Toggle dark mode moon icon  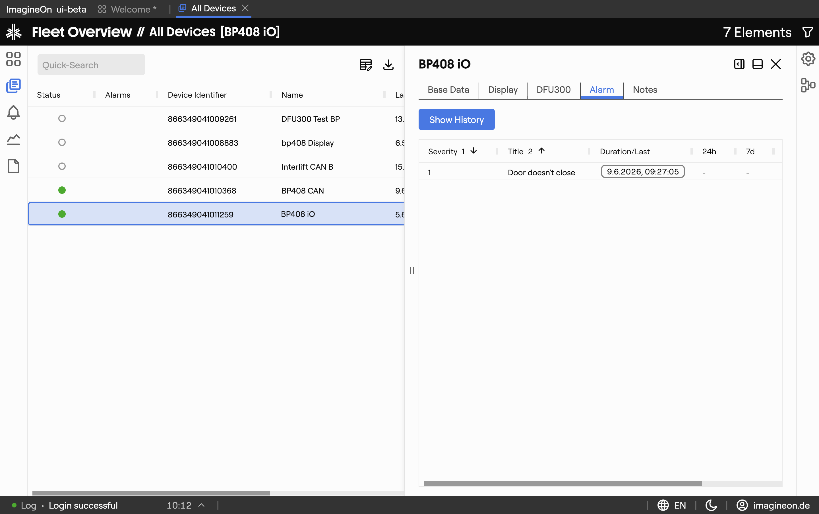[x=711, y=505]
